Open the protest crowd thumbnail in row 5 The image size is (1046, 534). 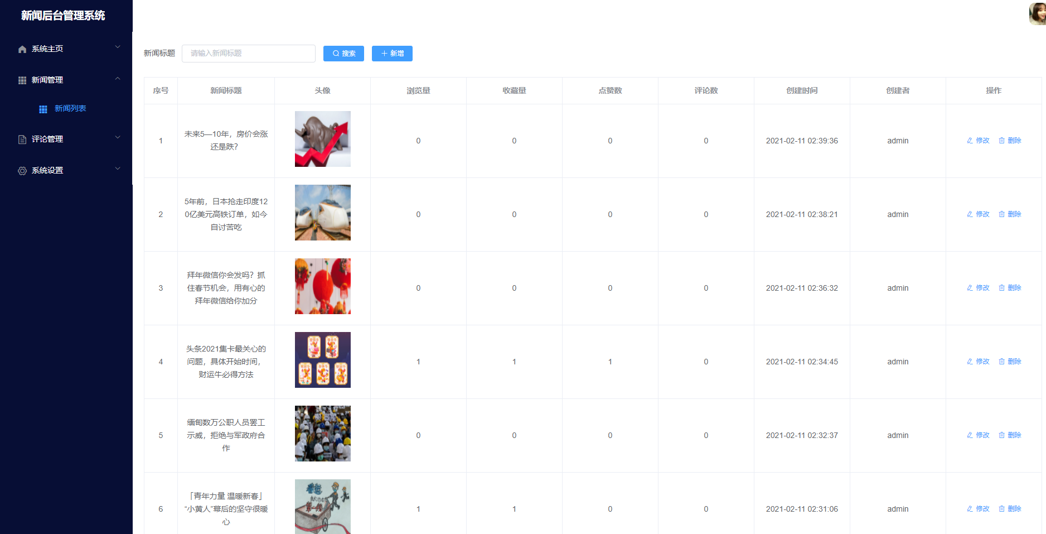coord(323,434)
